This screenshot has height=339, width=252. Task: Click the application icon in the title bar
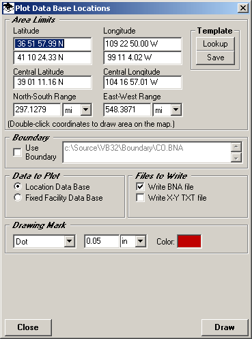pos(8,8)
